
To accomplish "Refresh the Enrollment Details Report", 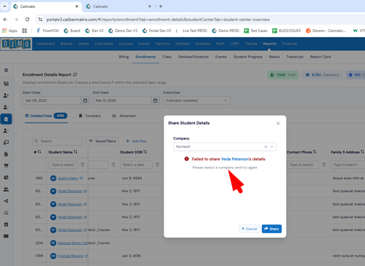I will click(x=75, y=74).
